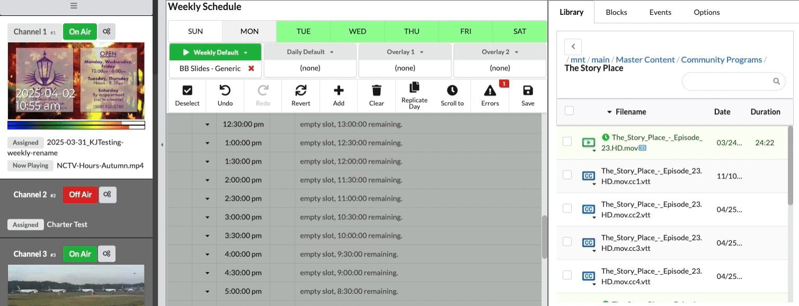This screenshot has width=799, height=306.
Task: Click the Revert schedule icon
Action: point(300,91)
